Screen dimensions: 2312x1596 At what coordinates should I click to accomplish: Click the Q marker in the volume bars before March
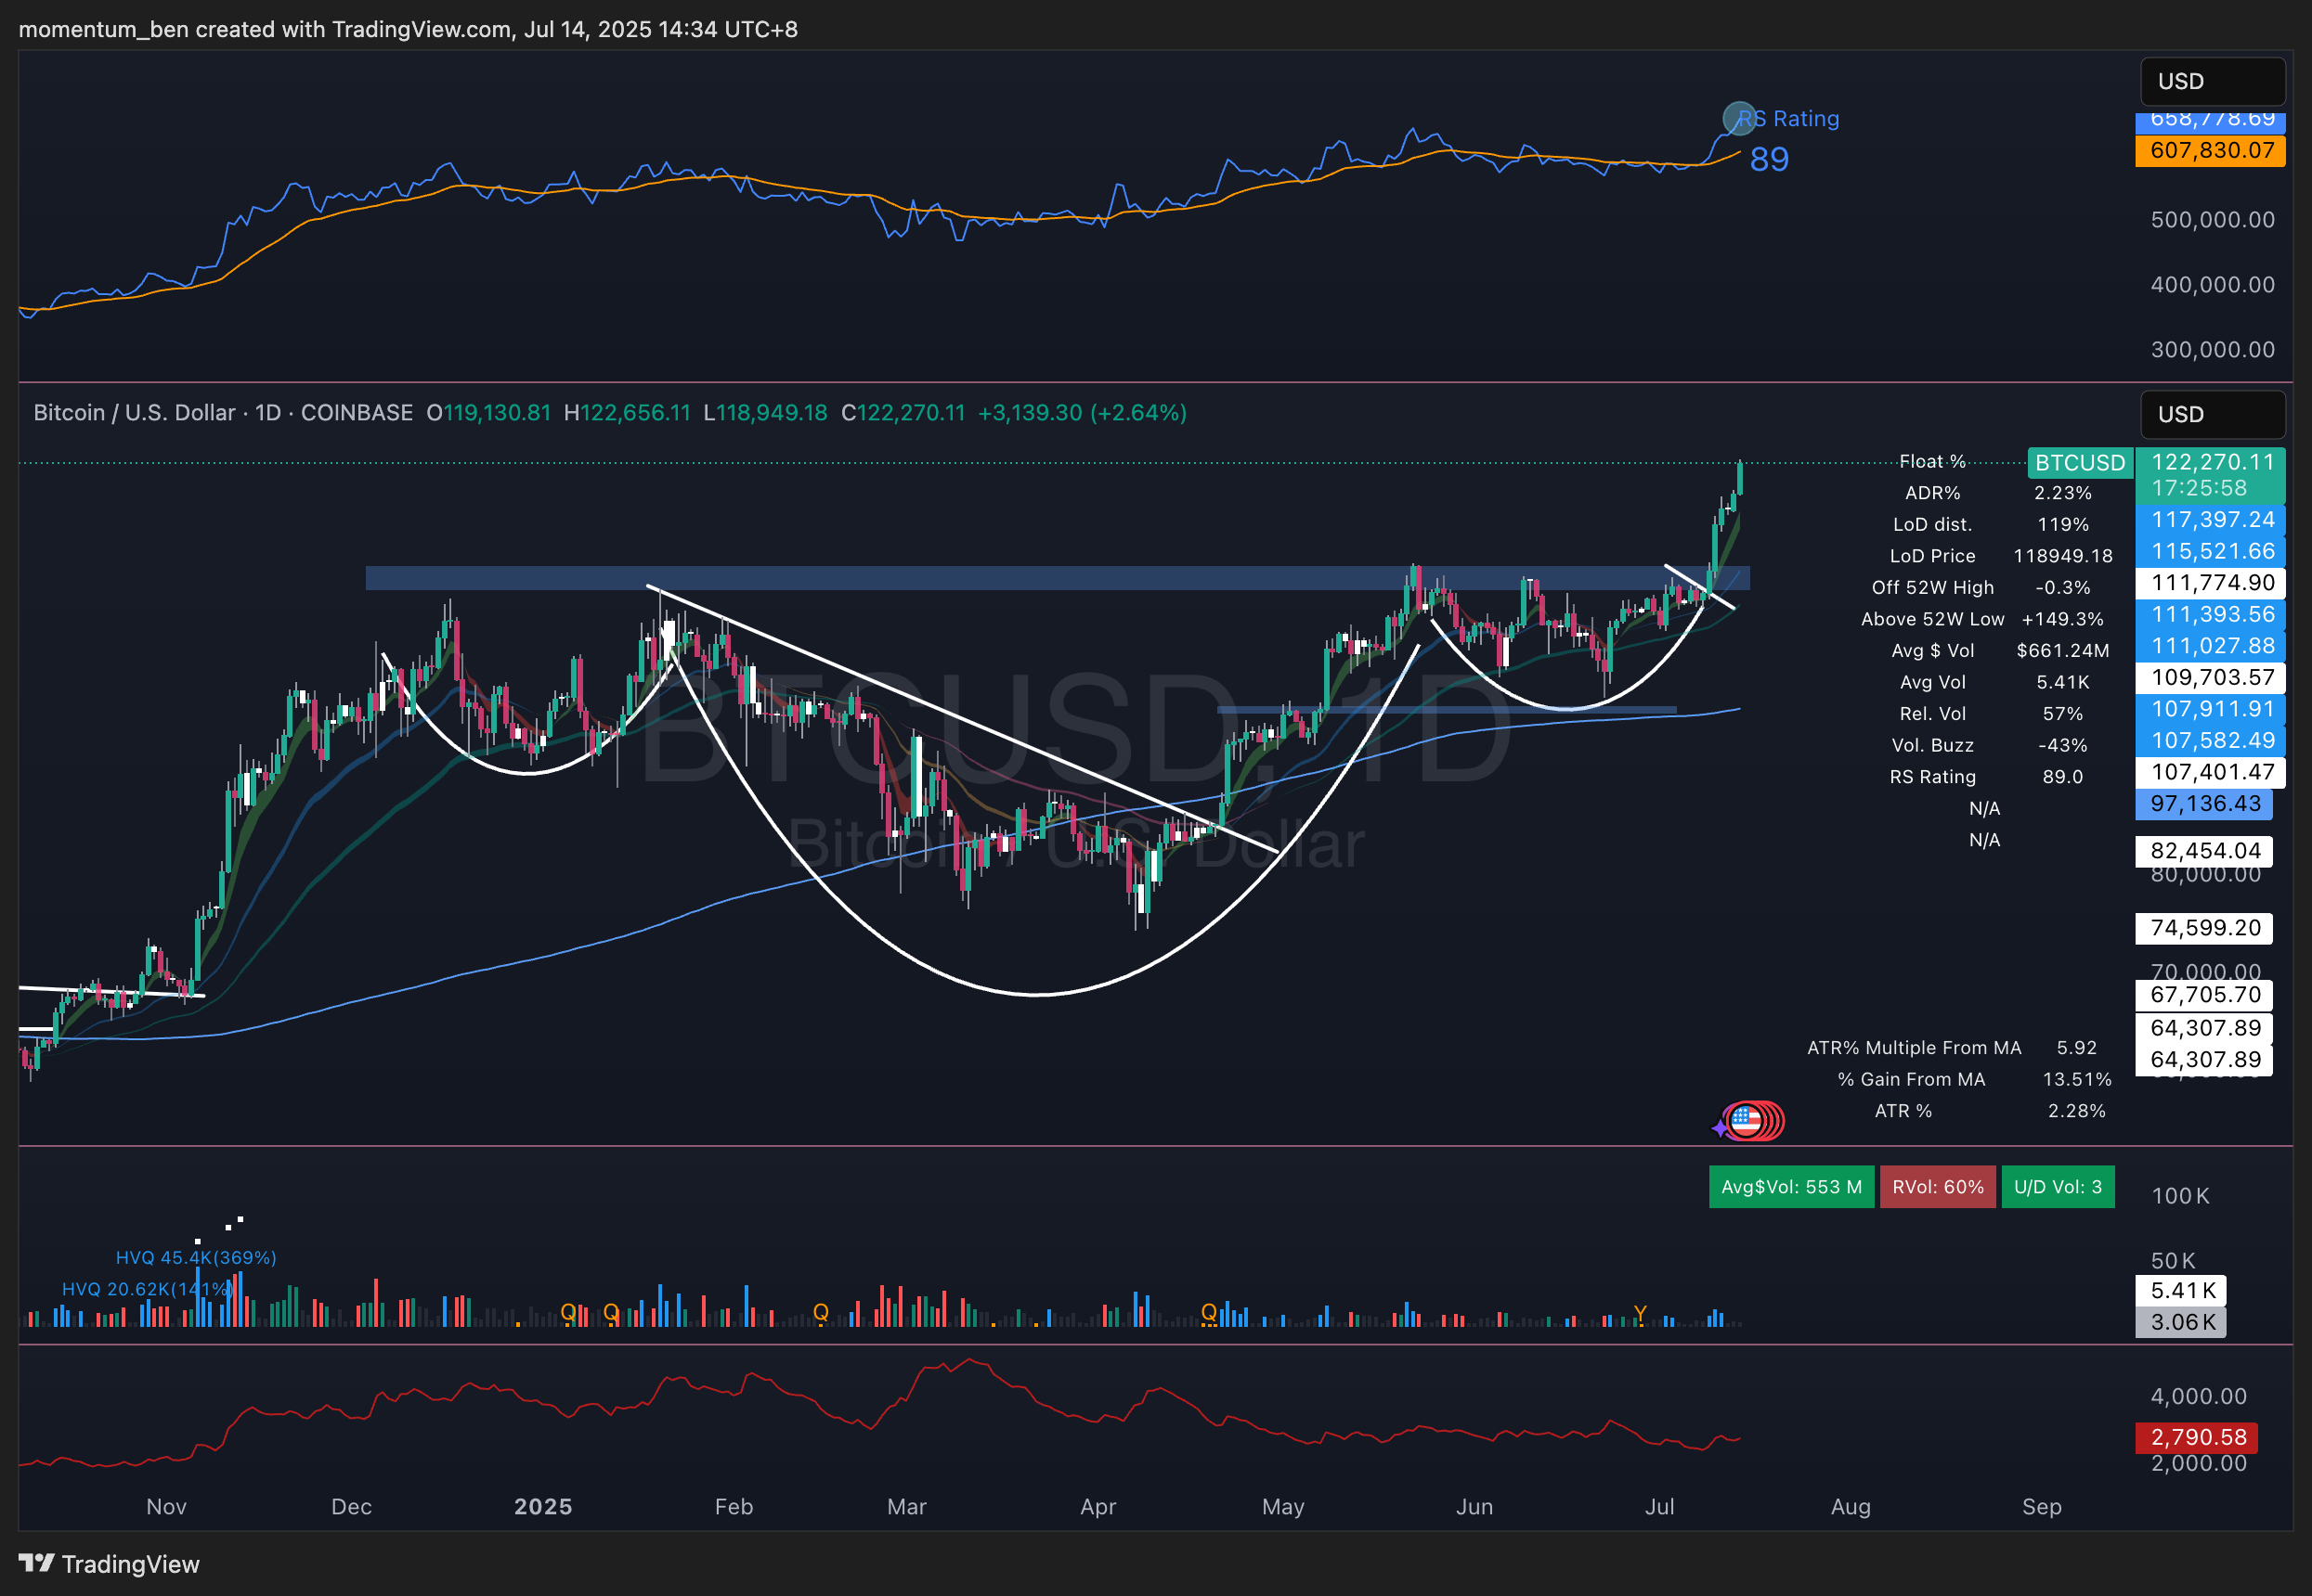(821, 1312)
